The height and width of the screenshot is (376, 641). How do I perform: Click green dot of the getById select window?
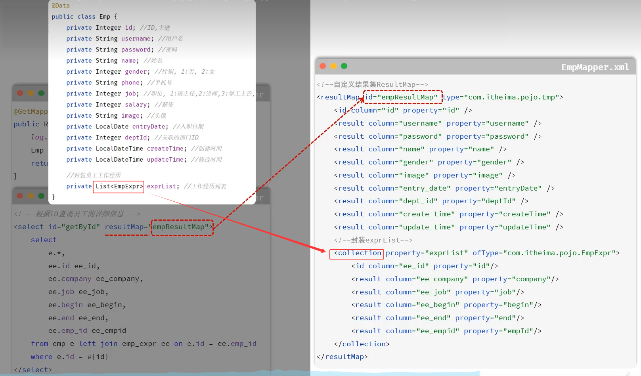click(41, 196)
